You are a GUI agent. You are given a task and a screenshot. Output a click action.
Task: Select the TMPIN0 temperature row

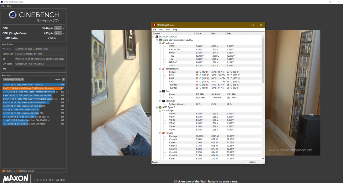207,85
